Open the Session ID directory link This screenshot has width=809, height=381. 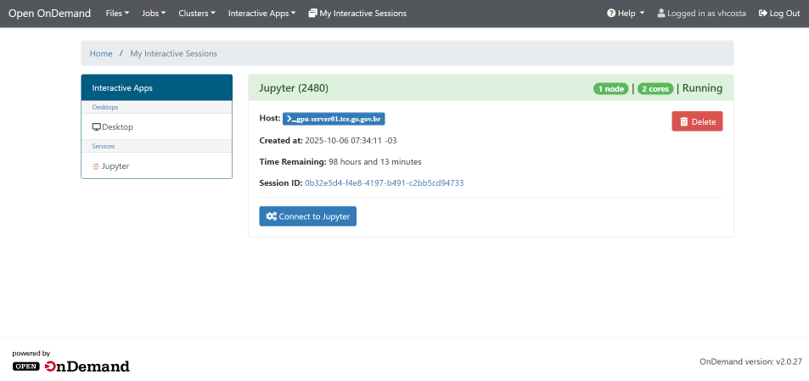tap(384, 183)
